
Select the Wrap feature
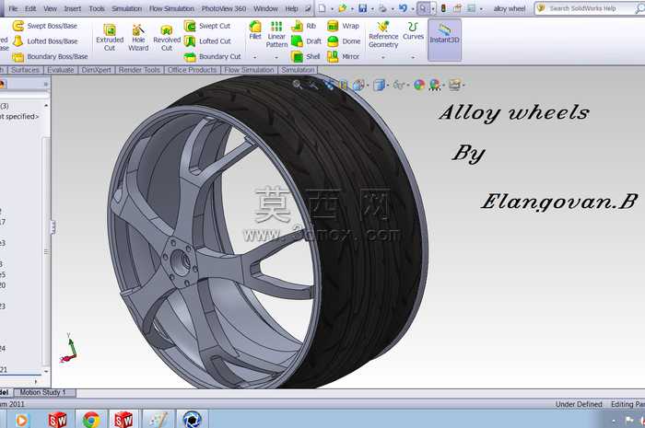(343, 26)
